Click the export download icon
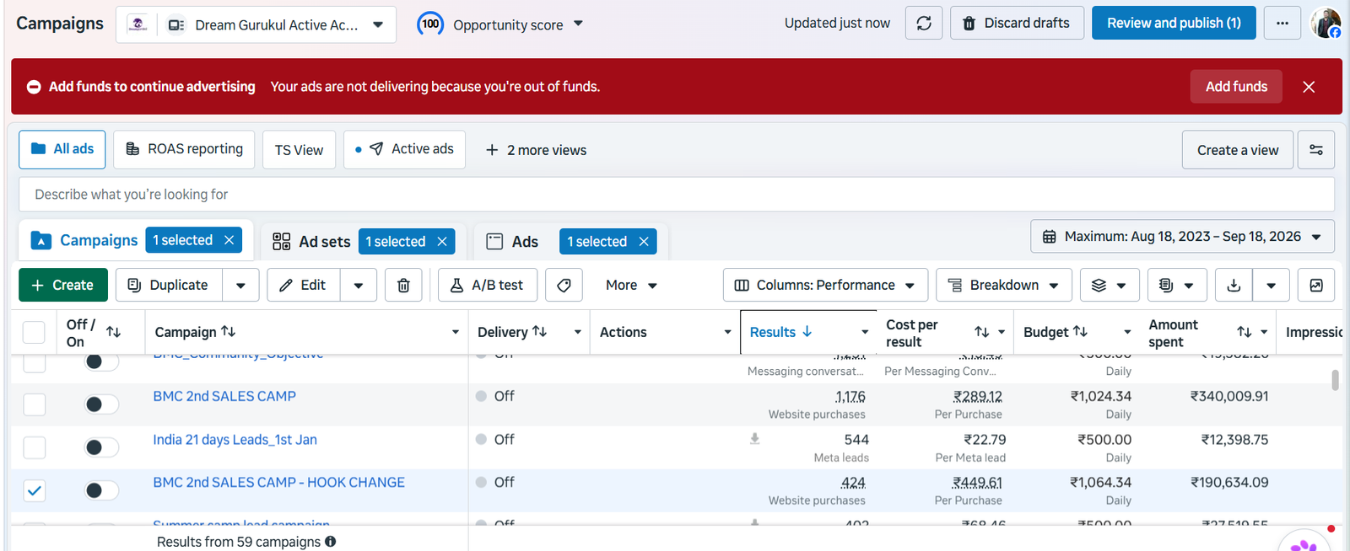This screenshot has height=551, width=1350. point(1234,285)
